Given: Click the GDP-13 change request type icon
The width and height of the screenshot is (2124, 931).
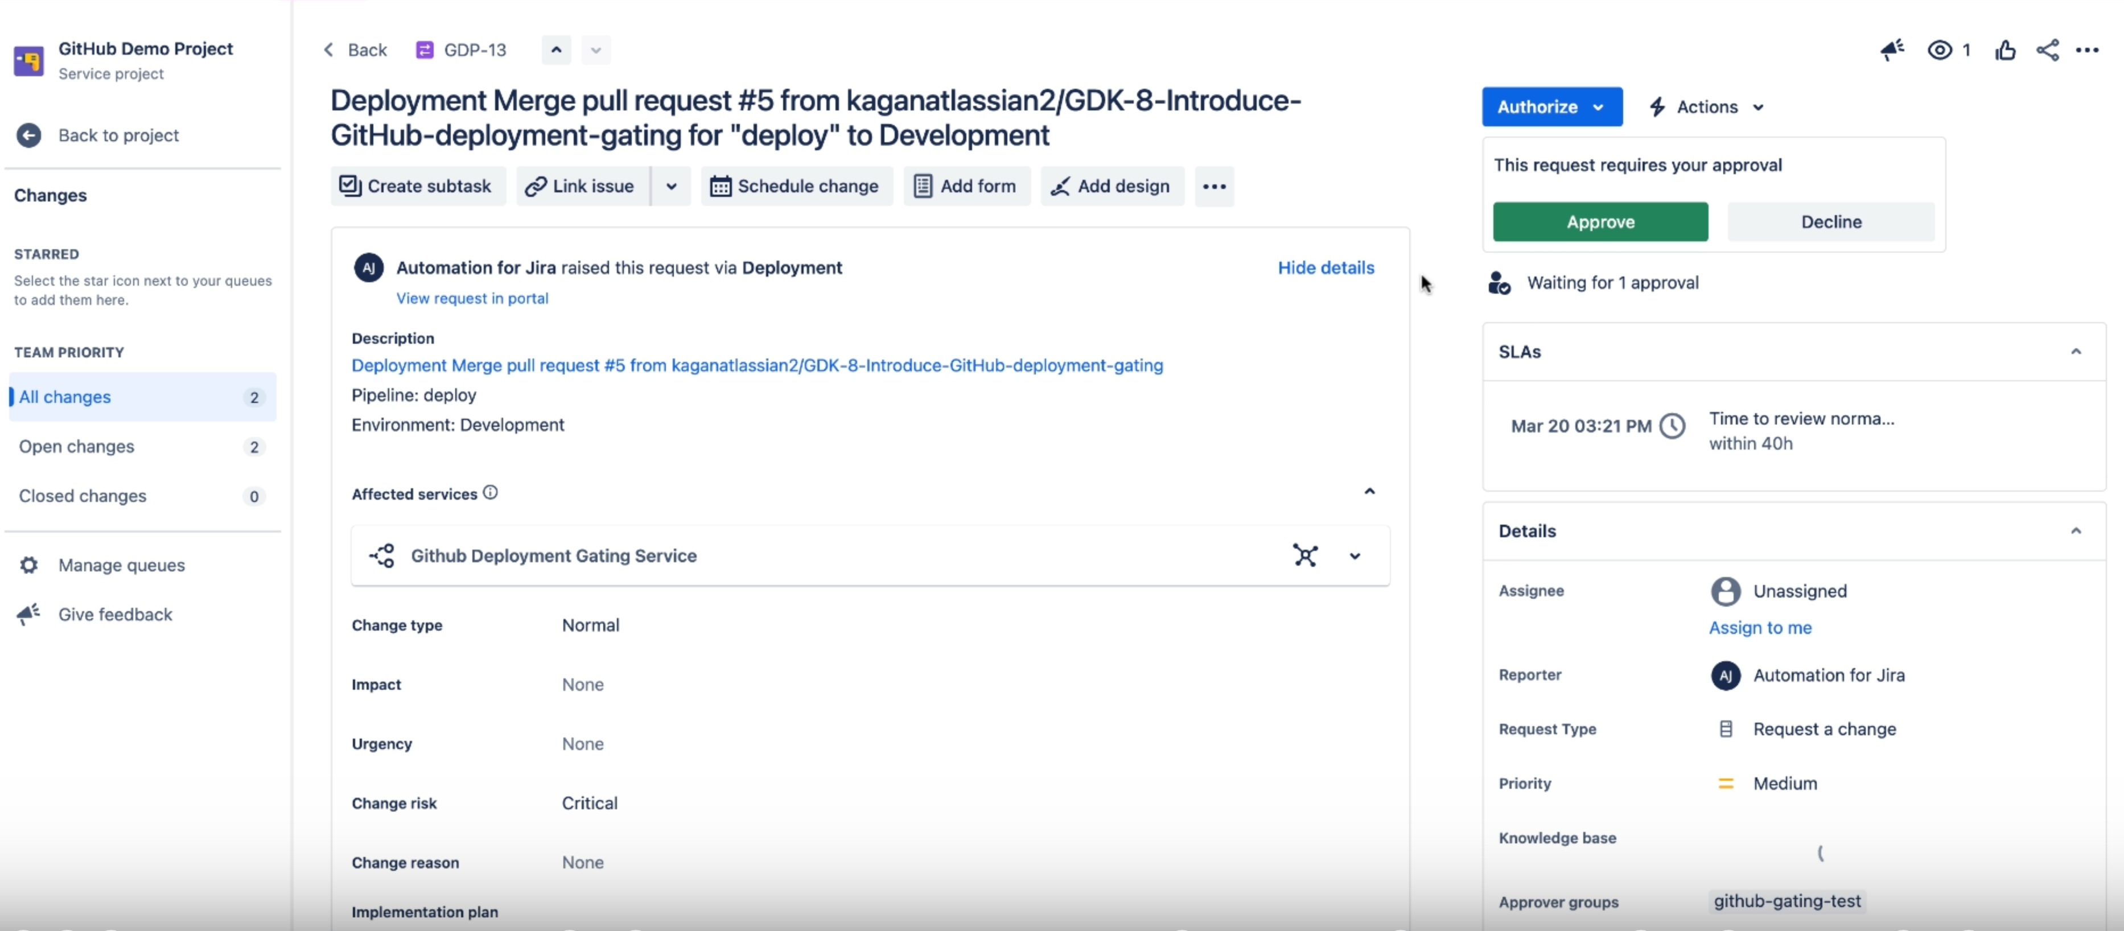Looking at the screenshot, I should point(424,50).
